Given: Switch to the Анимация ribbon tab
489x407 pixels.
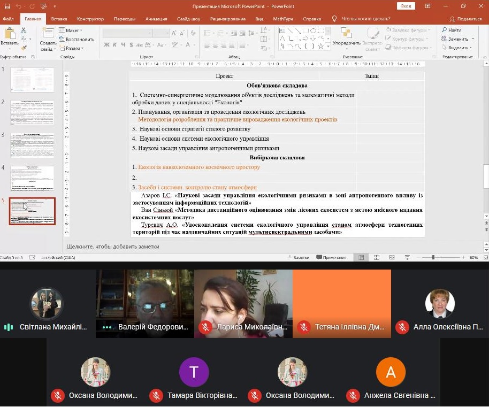Looking at the screenshot, I should (x=156, y=19).
